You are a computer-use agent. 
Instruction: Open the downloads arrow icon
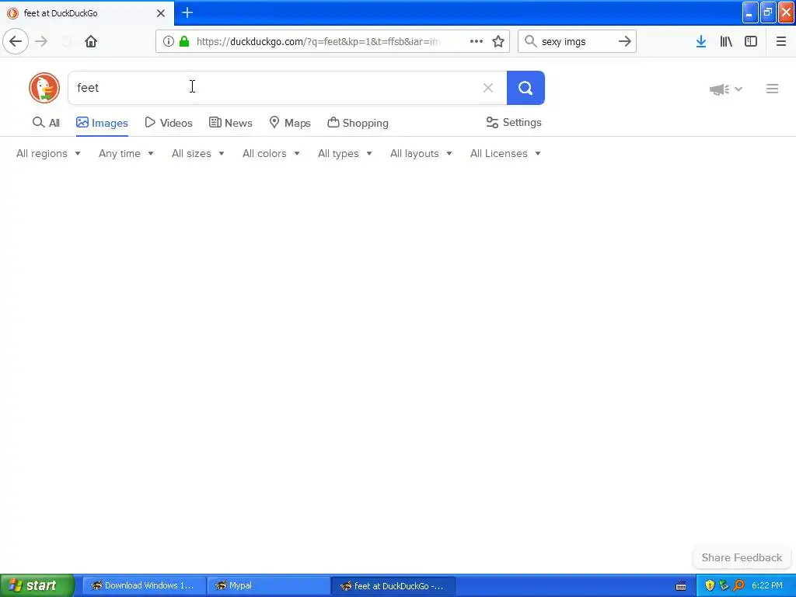[701, 42]
